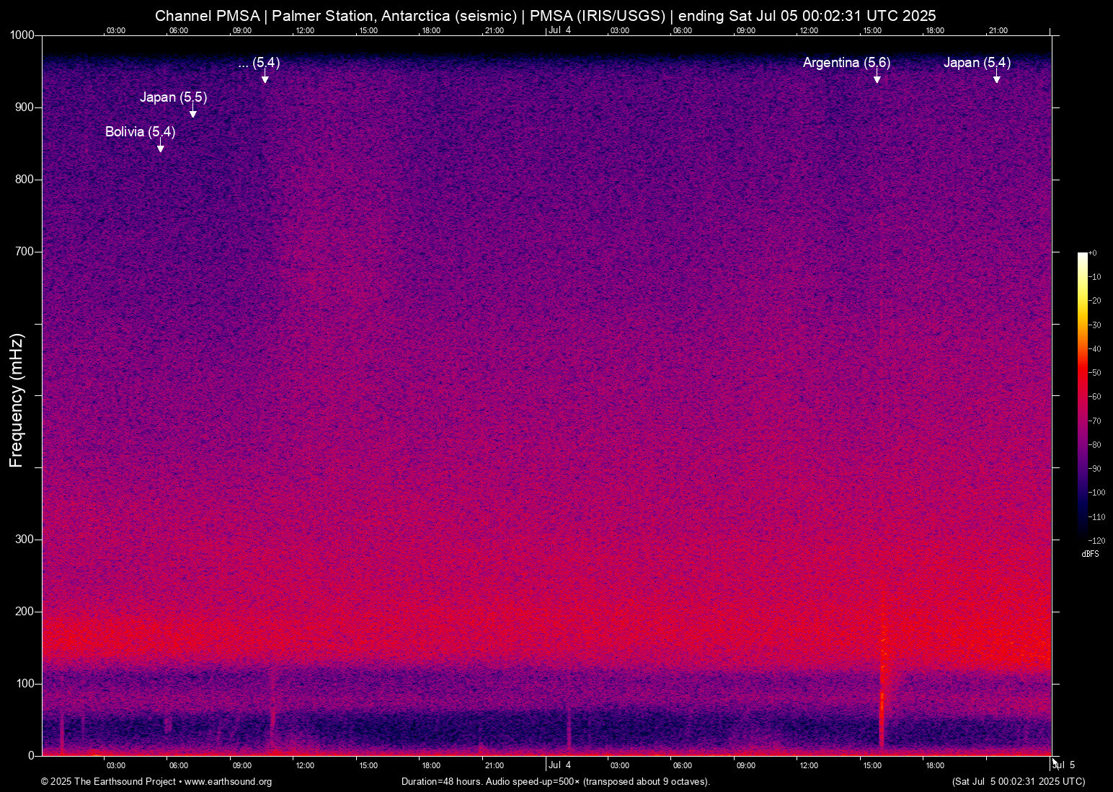This screenshot has height=792, width=1113.
Task: Click the arrow marker below Argentina (5.6)
Action: click(x=877, y=76)
